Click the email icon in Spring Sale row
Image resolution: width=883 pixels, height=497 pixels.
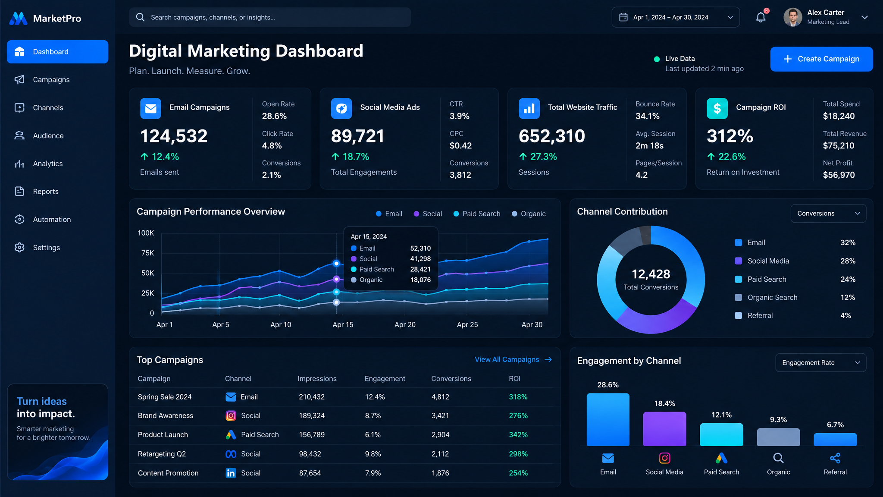point(231,397)
